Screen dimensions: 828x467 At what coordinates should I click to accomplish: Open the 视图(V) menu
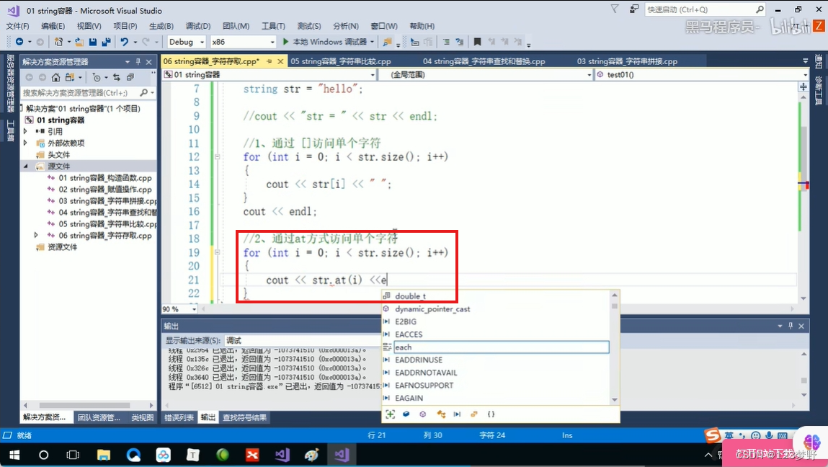[x=89, y=26]
